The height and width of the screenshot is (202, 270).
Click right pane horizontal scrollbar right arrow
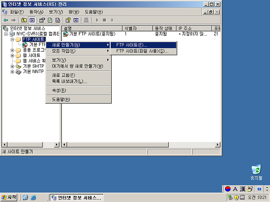point(218,145)
